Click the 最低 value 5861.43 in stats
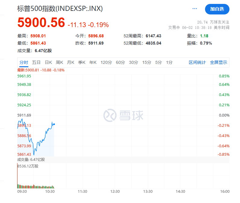Viewport: 240px width, 203px height. (x=38, y=43)
